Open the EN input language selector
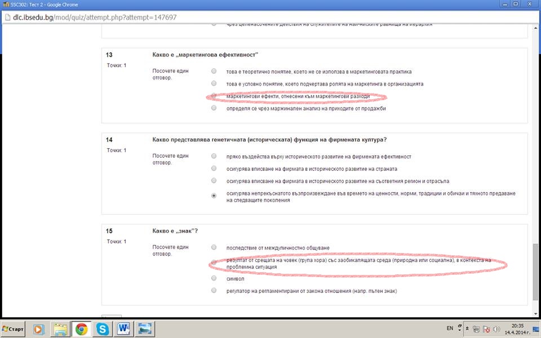Image resolution: width=541 pixels, height=338 pixels. click(x=450, y=328)
